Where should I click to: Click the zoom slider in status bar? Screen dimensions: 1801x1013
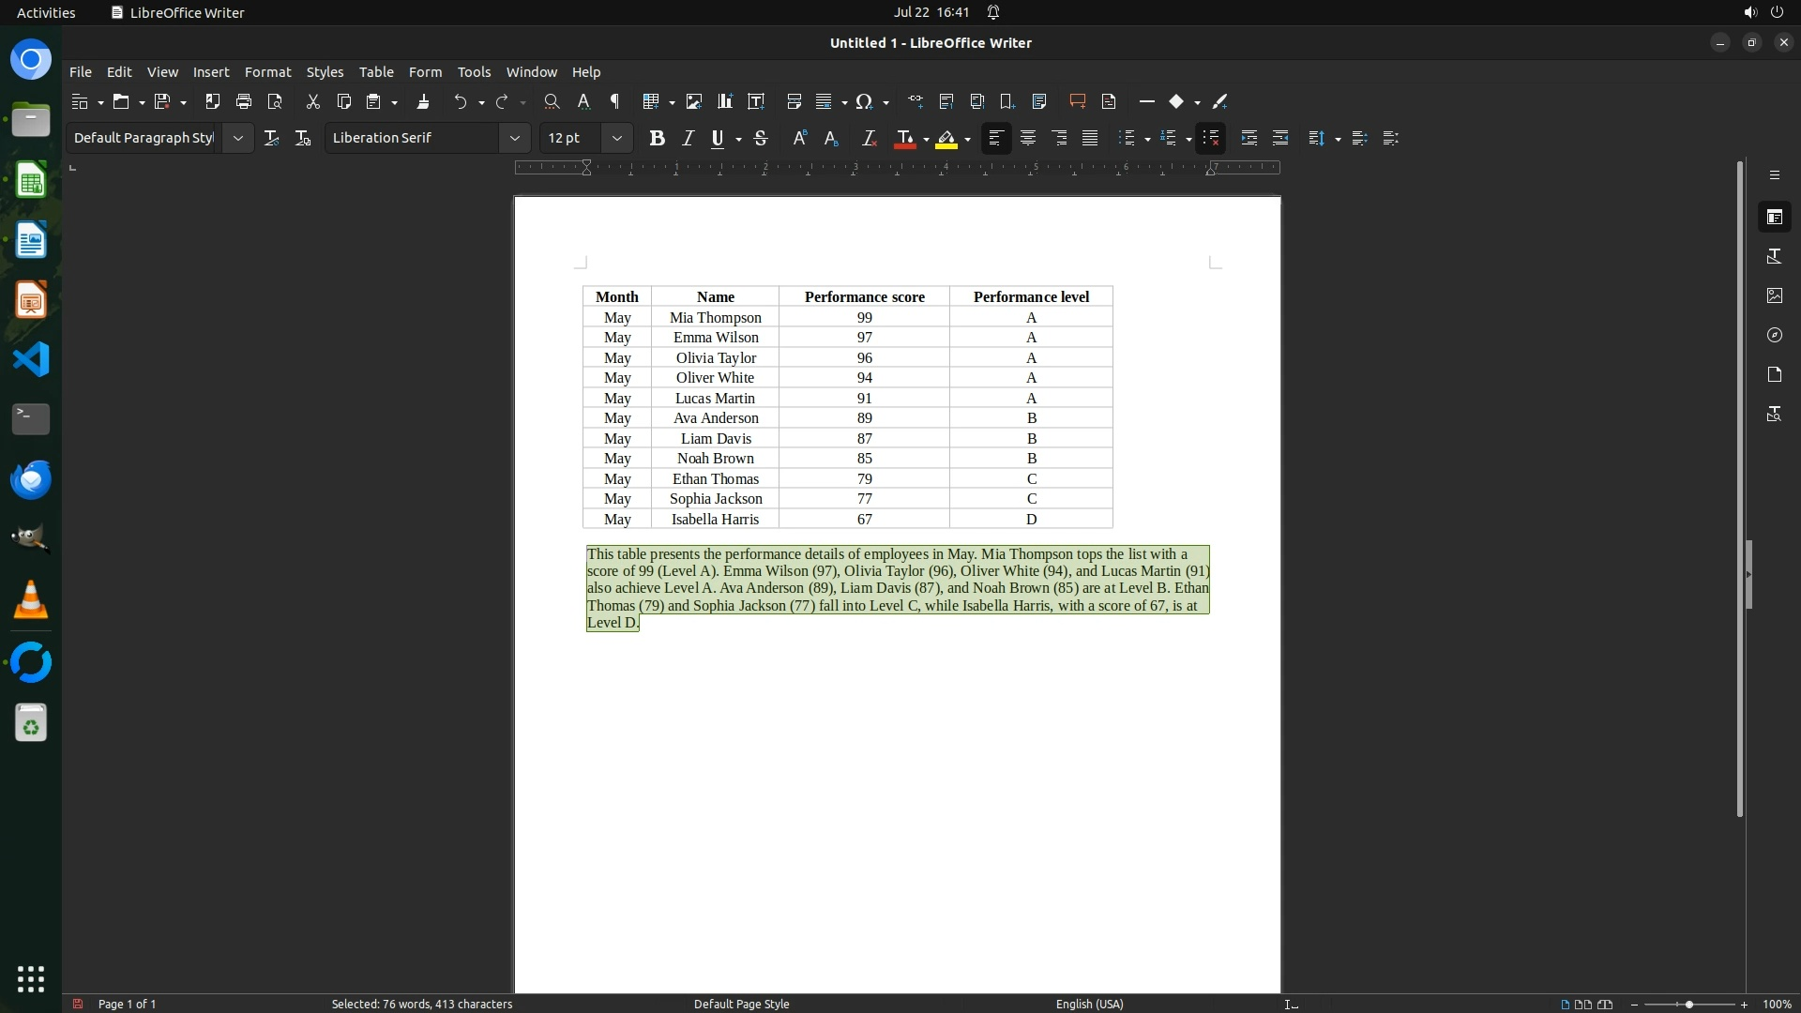(x=1688, y=1004)
